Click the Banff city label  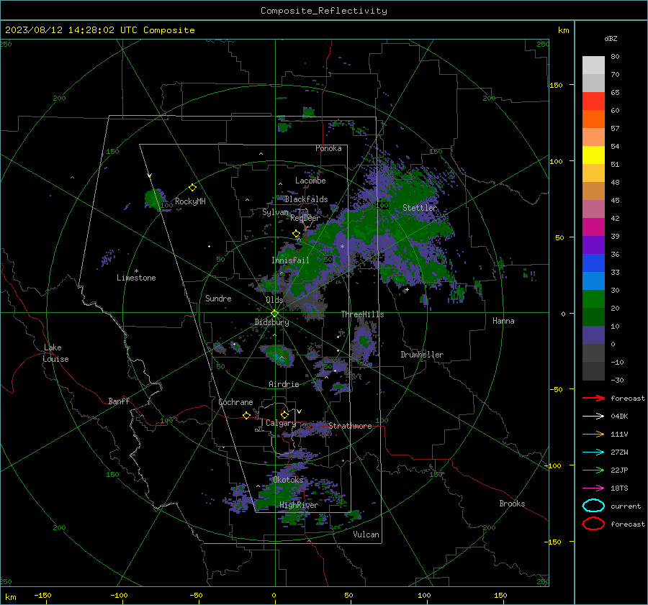(119, 401)
